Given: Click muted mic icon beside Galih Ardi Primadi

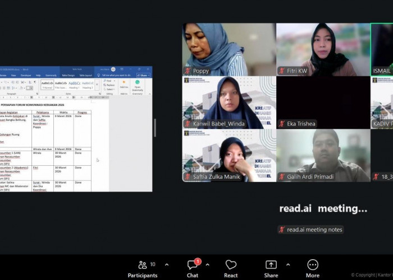Looking at the screenshot, I should [282, 177].
